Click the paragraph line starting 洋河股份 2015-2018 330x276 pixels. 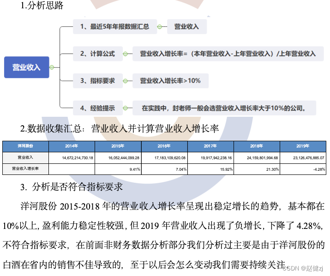pos(172,206)
